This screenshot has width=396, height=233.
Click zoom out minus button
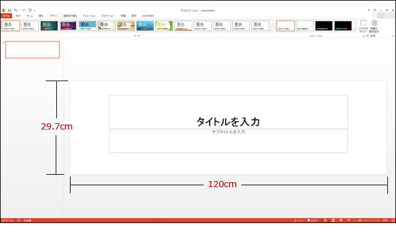coord(355,221)
